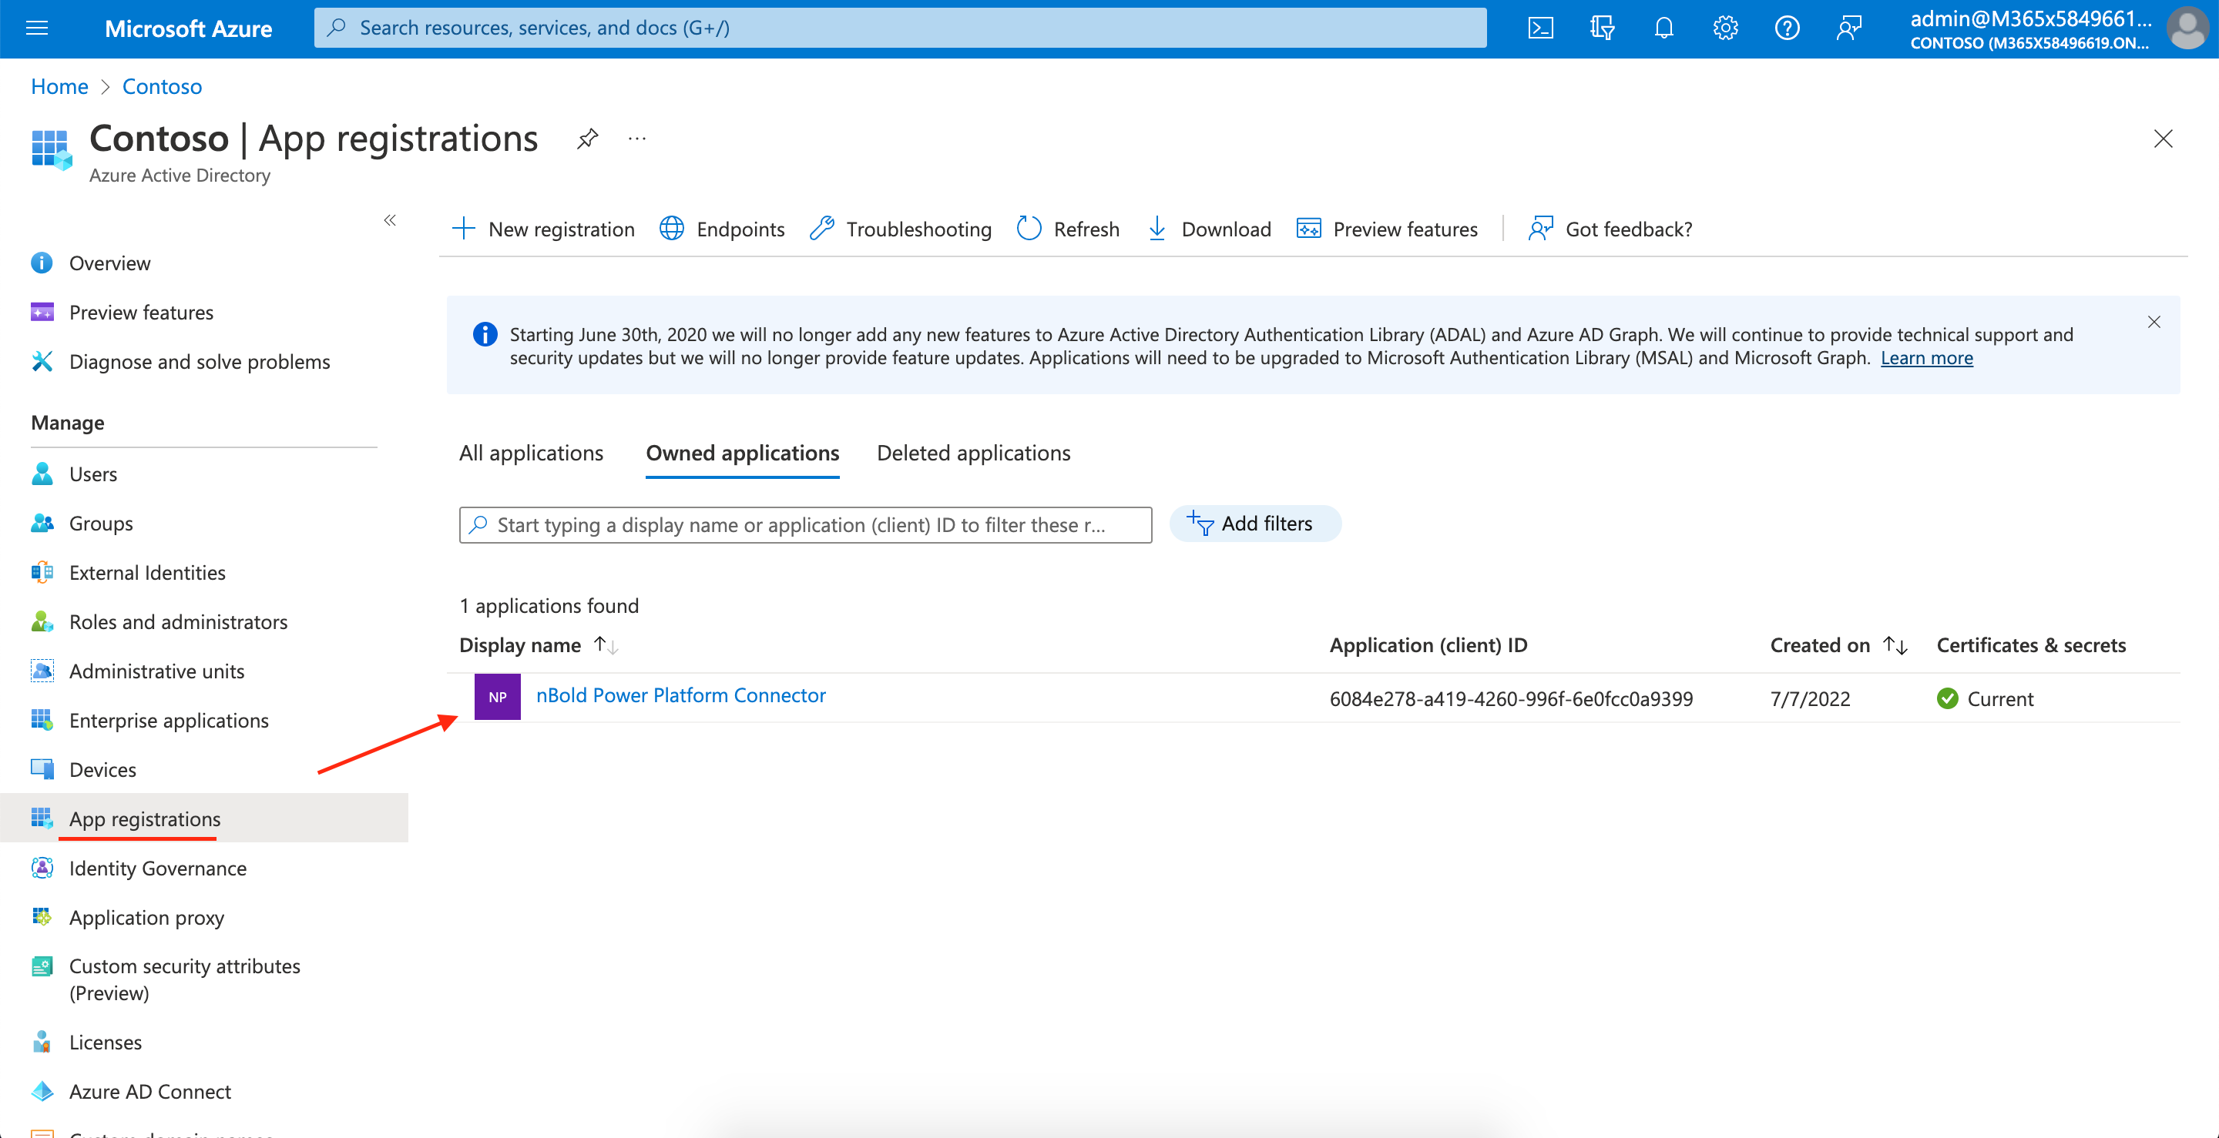Viewport: 2219px width, 1138px height.
Task: Click Add filters button
Action: [x=1254, y=524]
